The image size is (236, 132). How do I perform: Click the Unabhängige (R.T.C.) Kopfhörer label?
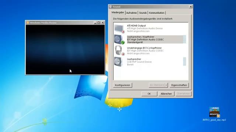coord(144,48)
